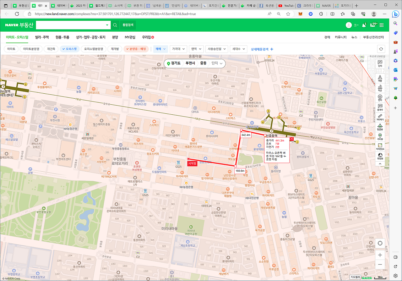Switch to 빌라·주택 tab
The height and width of the screenshot is (281, 402).
coord(42,37)
